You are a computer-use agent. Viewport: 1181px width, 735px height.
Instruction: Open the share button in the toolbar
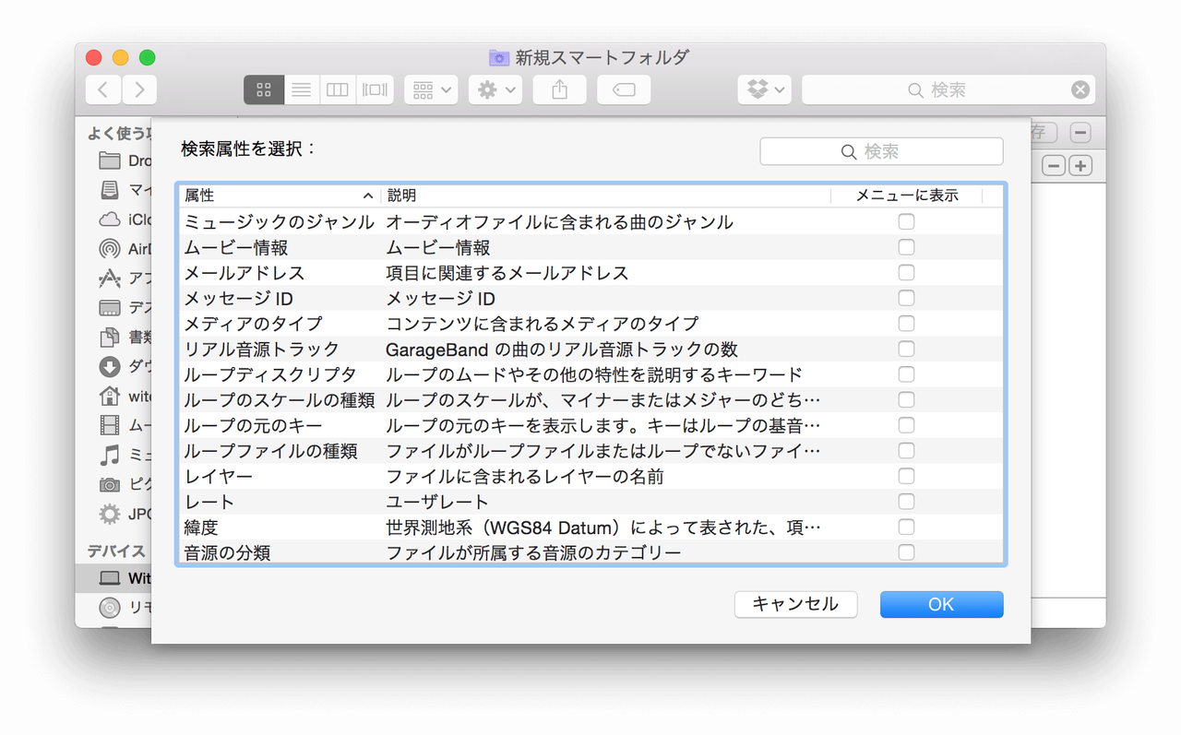click(x=559, y=89)
